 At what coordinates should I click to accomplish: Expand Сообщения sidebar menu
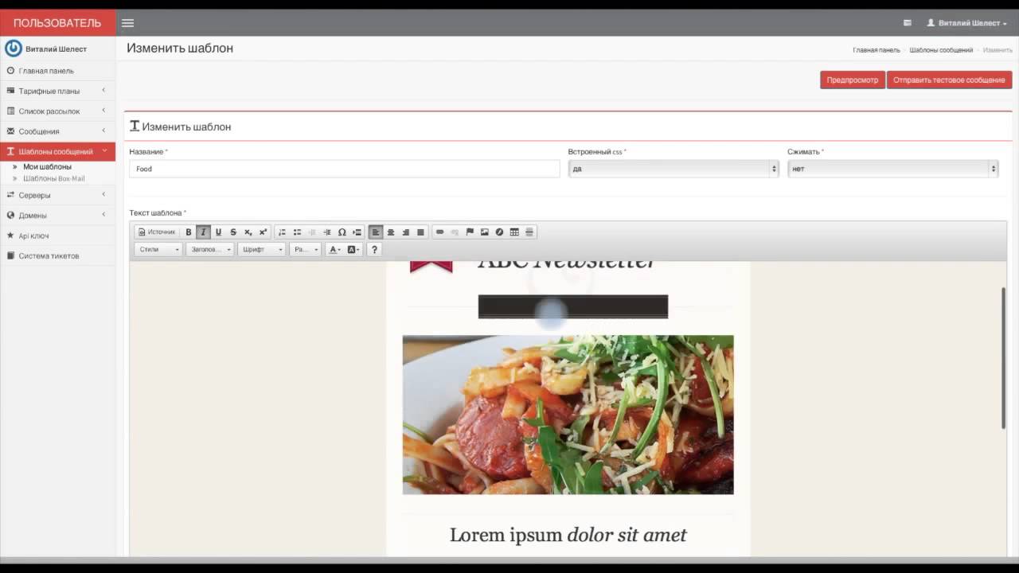(x=57, y=131)
